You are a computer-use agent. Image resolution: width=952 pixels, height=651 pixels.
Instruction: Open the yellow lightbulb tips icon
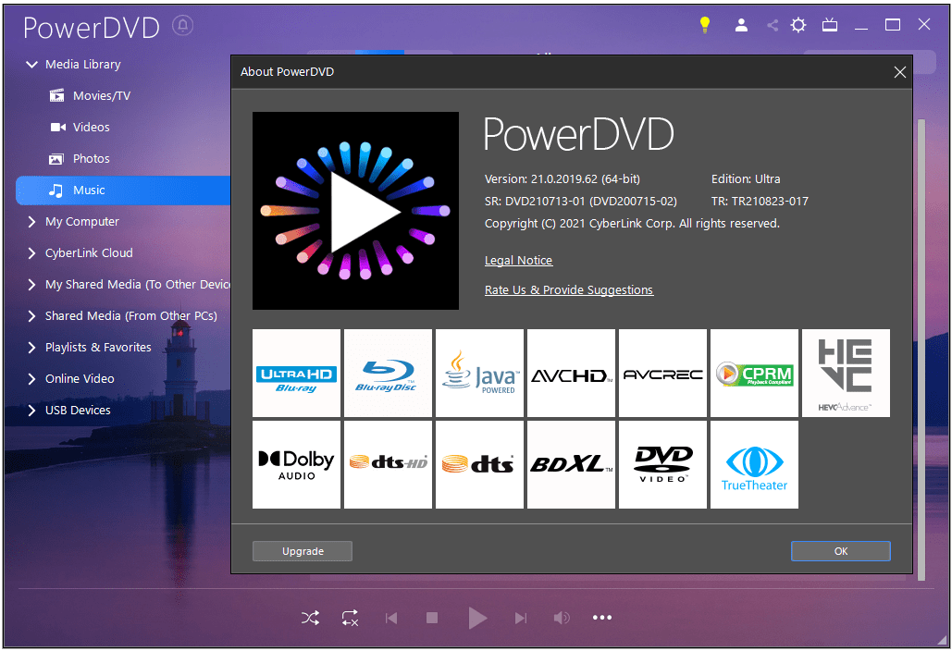[x=704, y=25]
